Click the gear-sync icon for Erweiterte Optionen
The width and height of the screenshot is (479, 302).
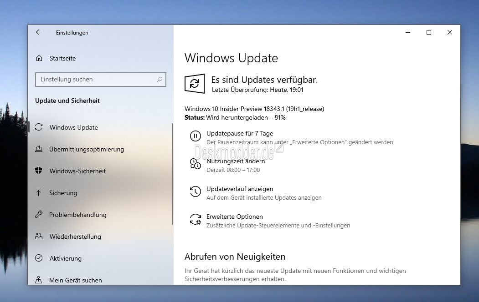(x=196, y=219)
